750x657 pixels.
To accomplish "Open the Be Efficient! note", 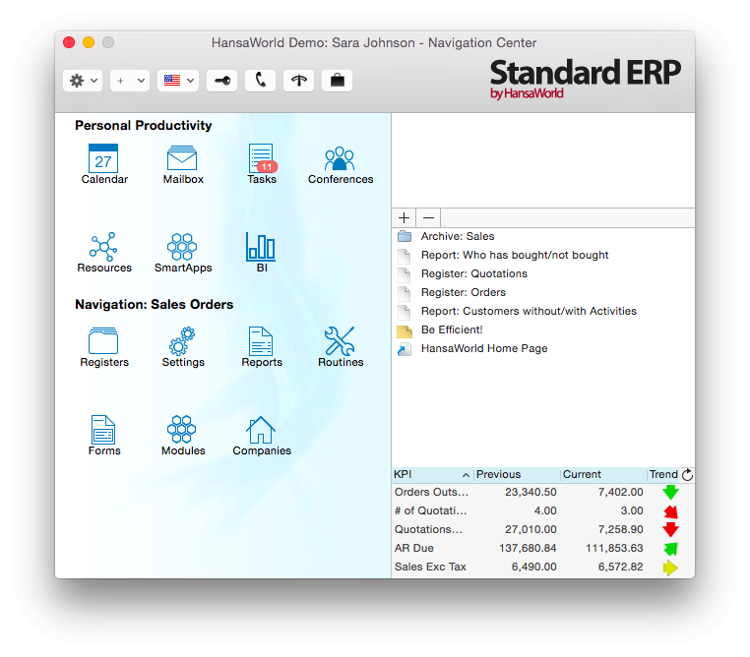I will click(452, 329).
